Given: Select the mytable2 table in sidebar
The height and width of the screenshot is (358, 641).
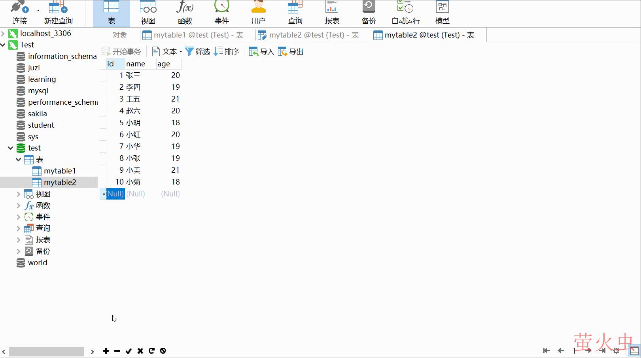Looking at the screenshot, I should tap(60, 182).
